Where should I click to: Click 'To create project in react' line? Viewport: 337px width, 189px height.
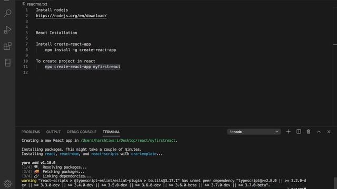point(65,61)
